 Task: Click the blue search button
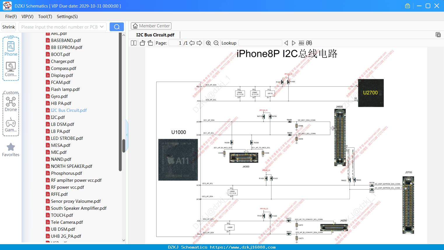point(117,27)
